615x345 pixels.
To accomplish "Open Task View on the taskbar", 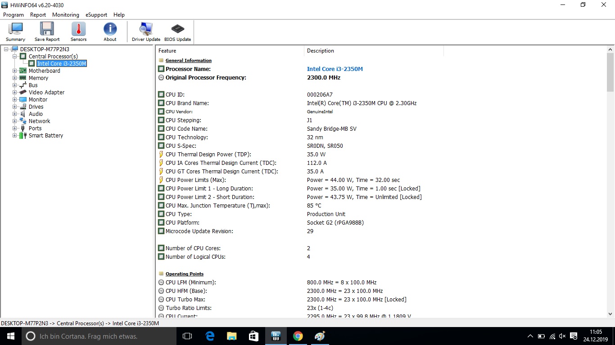I will [x=187, y=336].
